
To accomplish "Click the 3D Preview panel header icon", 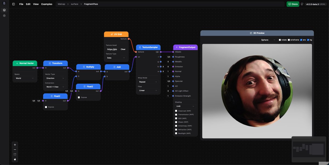I will 251,33.
